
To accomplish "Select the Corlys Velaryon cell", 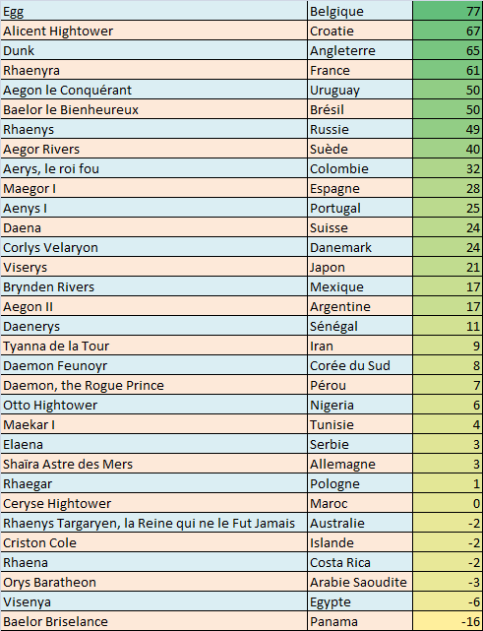I will coord(154,247).
